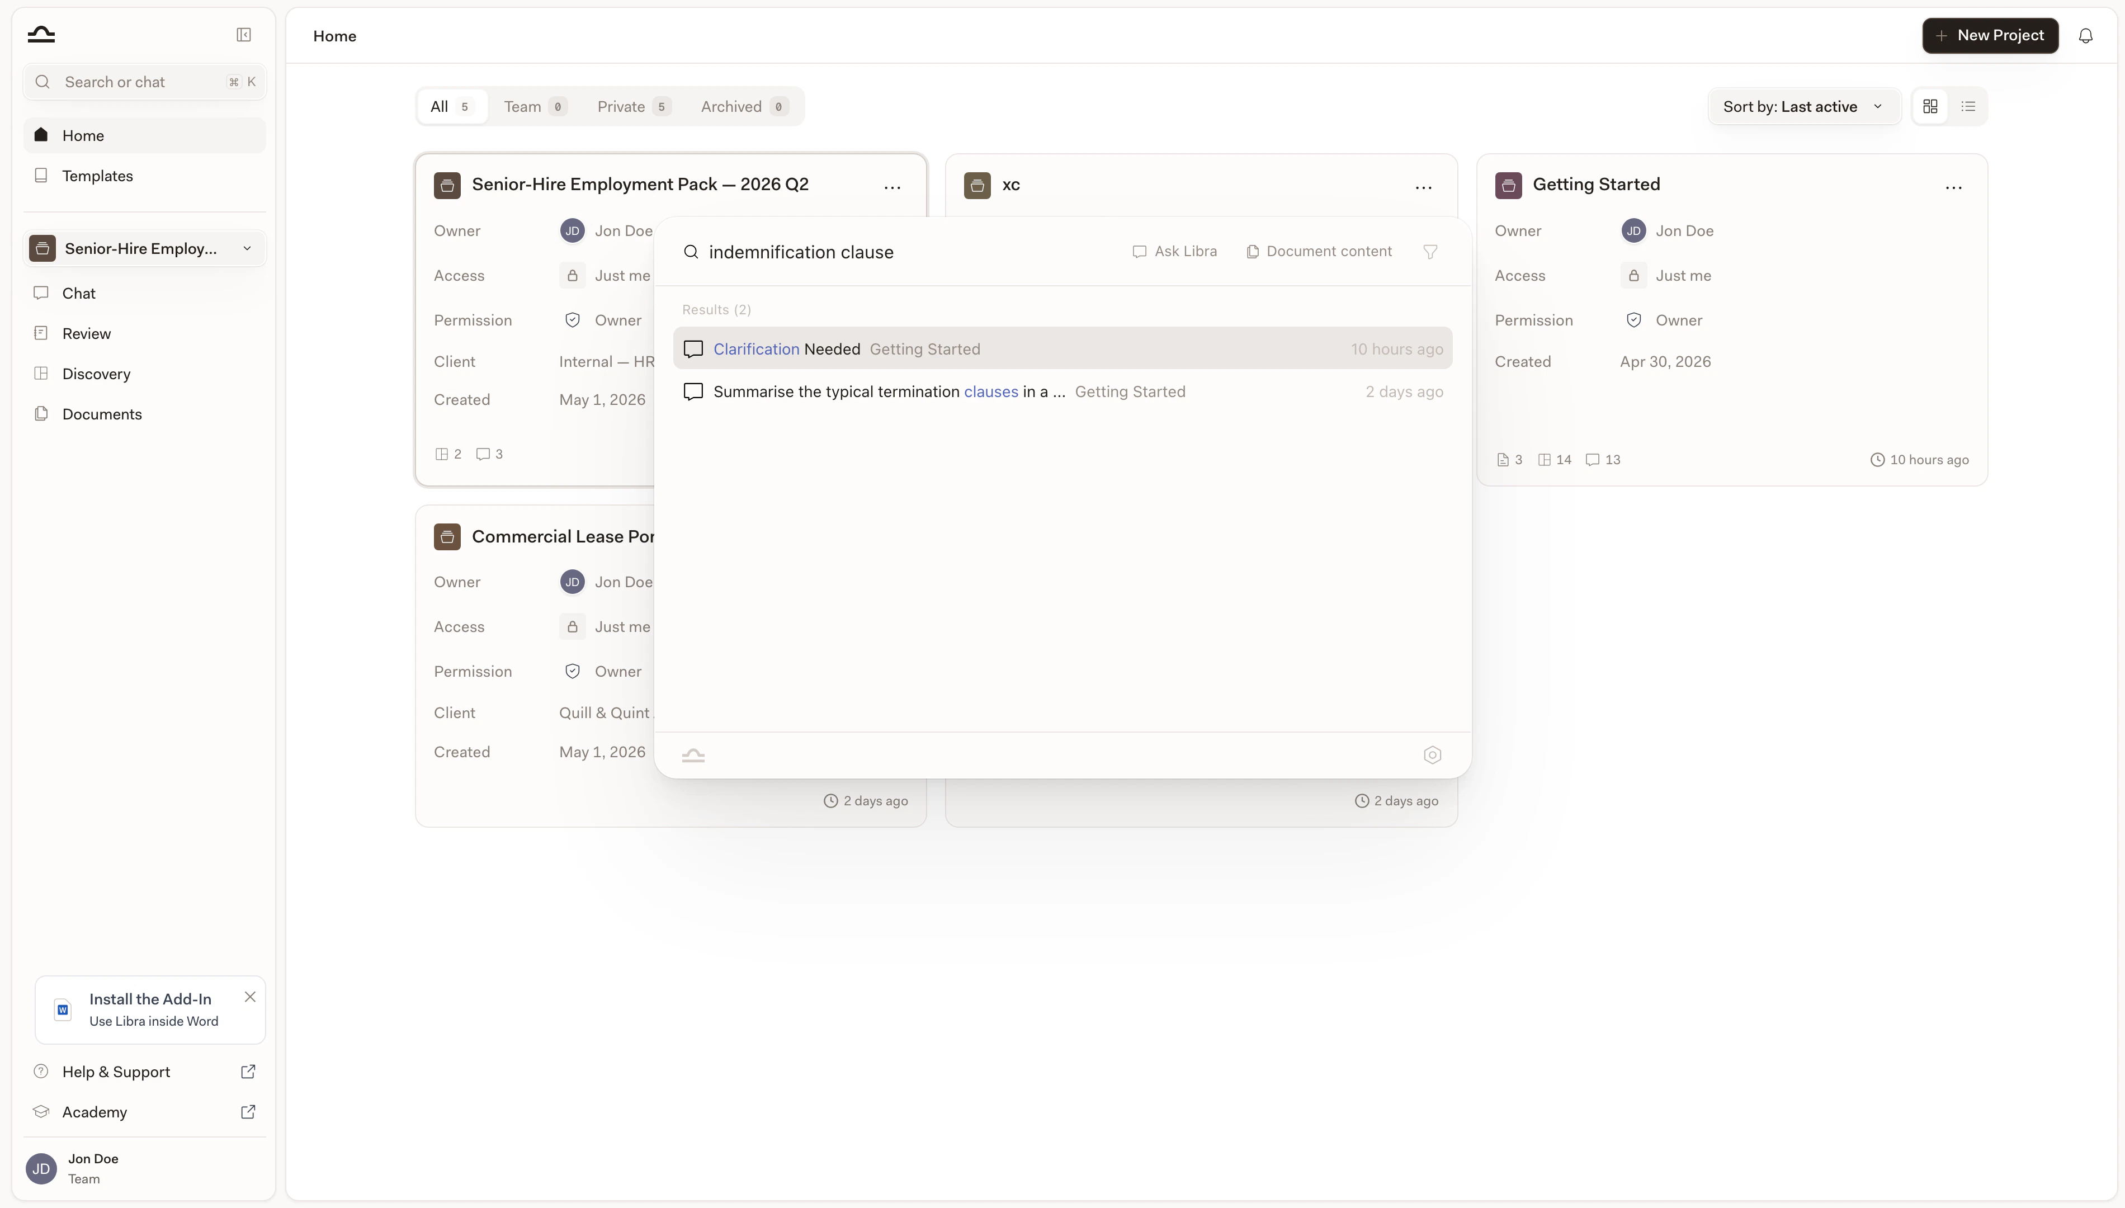Open Templates page
The height and width of the screenshot is (1208, 2125).
click(x=144, y=176)
